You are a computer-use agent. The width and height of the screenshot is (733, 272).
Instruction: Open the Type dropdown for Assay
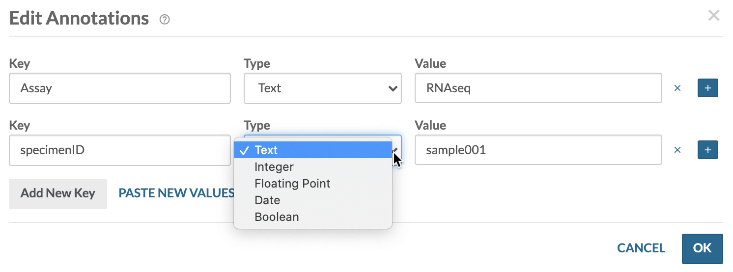click(x=322, y=88)
